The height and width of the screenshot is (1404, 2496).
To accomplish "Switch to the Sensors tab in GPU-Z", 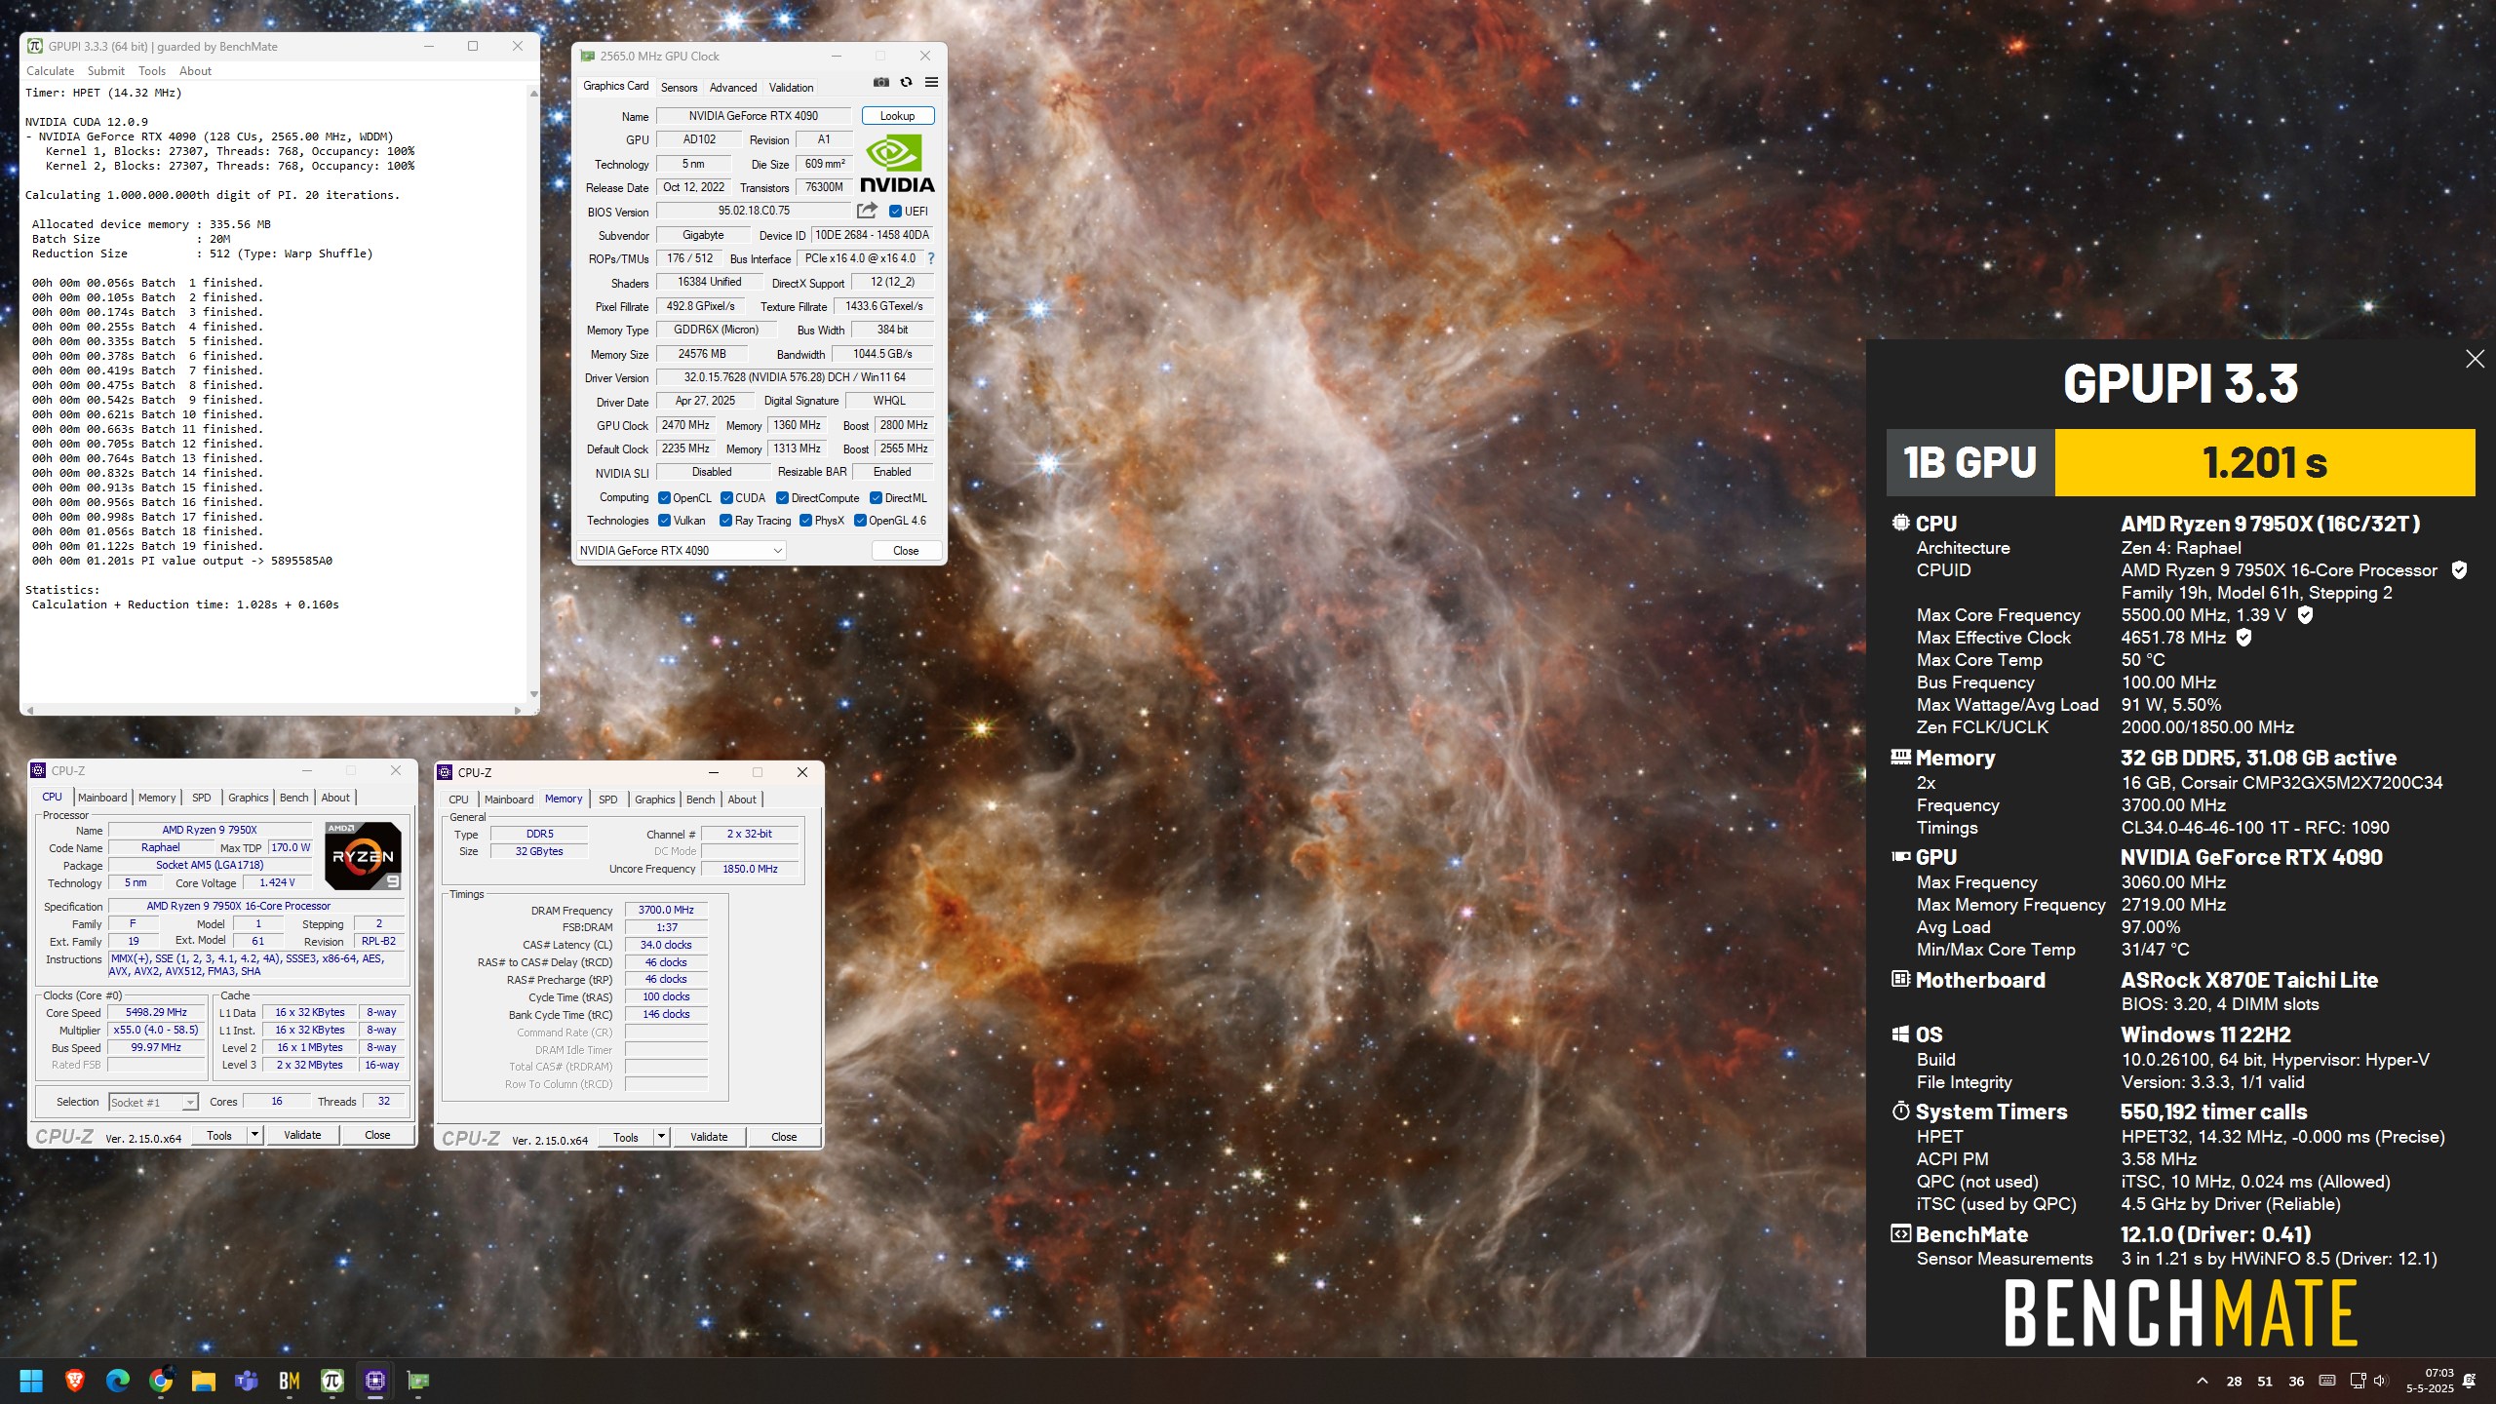I will click(679, 87).
